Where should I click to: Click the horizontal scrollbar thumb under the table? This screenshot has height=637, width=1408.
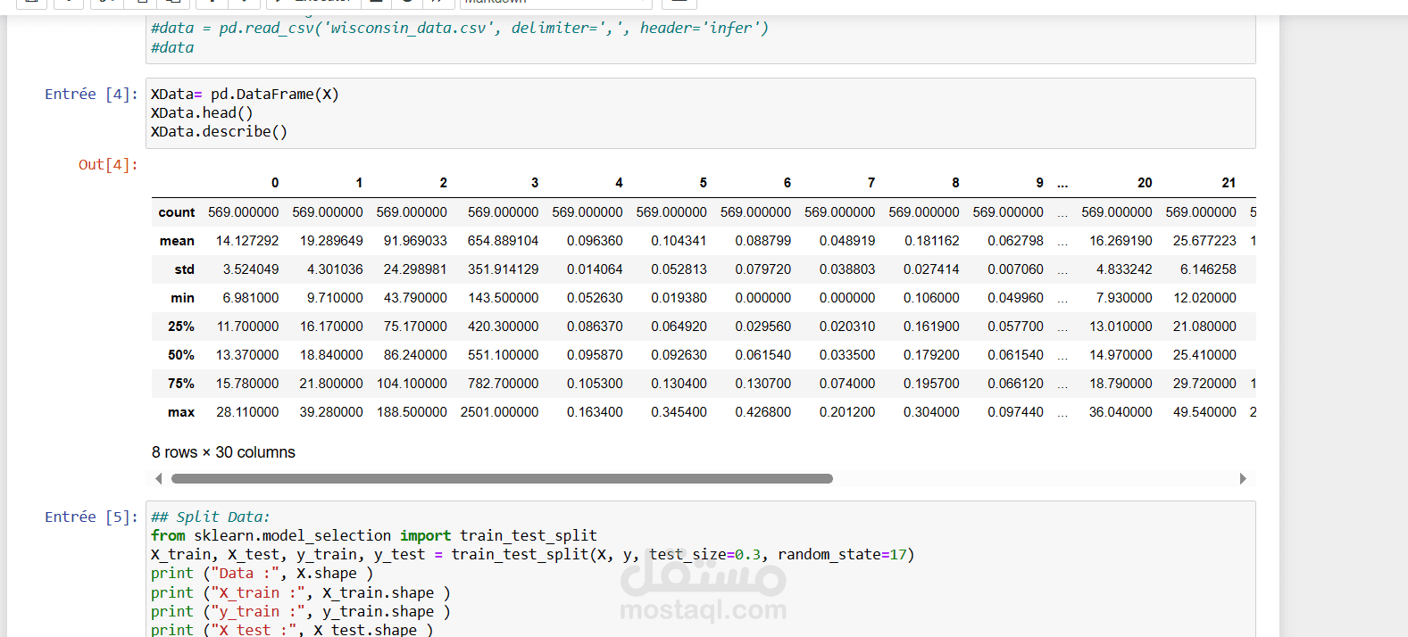502,479
